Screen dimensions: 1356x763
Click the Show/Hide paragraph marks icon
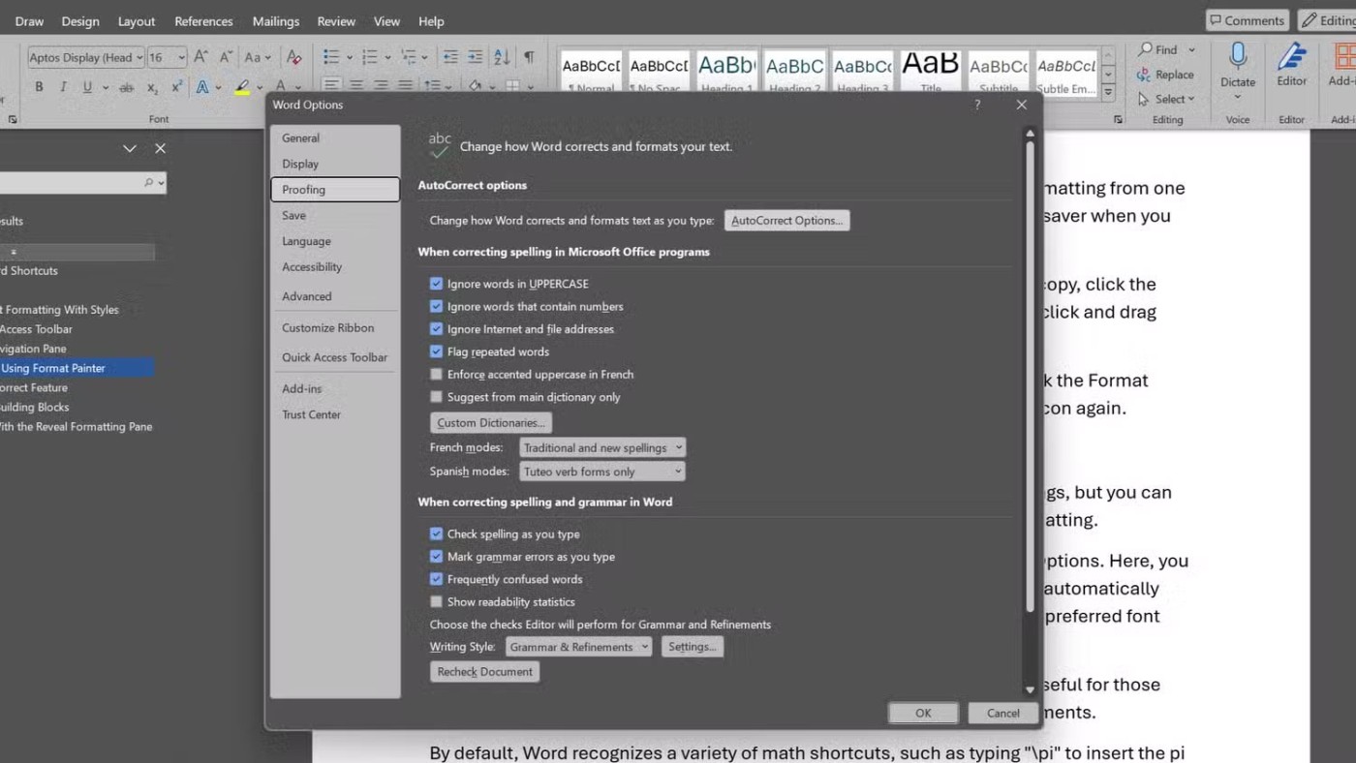(x=529, y=58)
